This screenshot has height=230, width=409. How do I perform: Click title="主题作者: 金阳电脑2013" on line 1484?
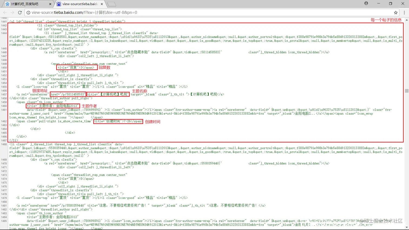coord(53,217)
